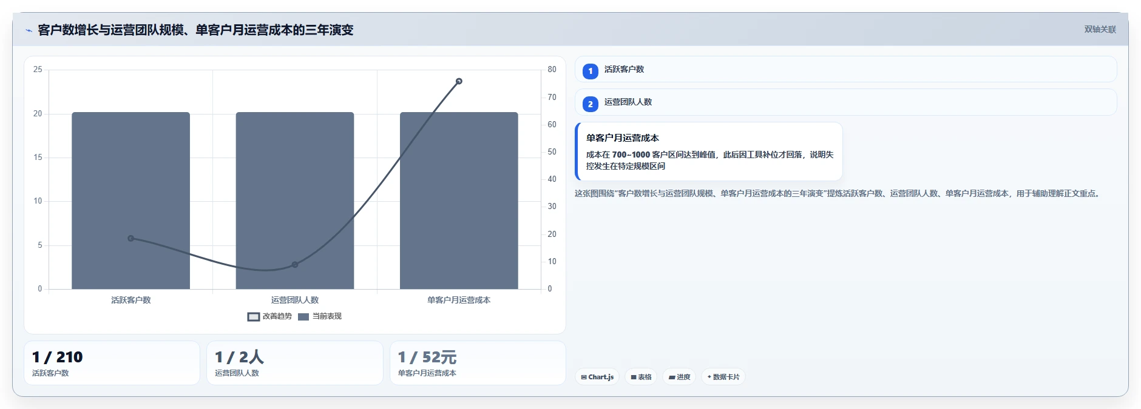Open the 1 / 210 活跃客户数 stat card
Image resolution: width=1141 pixels, height=409 pixels.
point(112,363)
